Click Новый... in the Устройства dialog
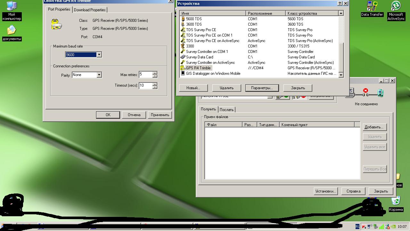This screenshot has width=410, height=231. coord(193,88)
